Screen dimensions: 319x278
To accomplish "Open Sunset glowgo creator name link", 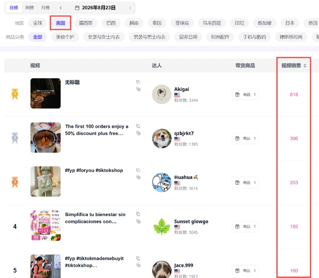I will point(191,221).
